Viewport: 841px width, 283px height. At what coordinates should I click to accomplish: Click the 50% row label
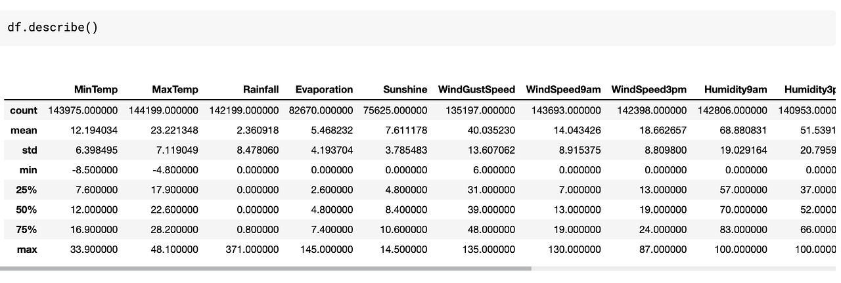pyautogui.click(x=27, y=209)
